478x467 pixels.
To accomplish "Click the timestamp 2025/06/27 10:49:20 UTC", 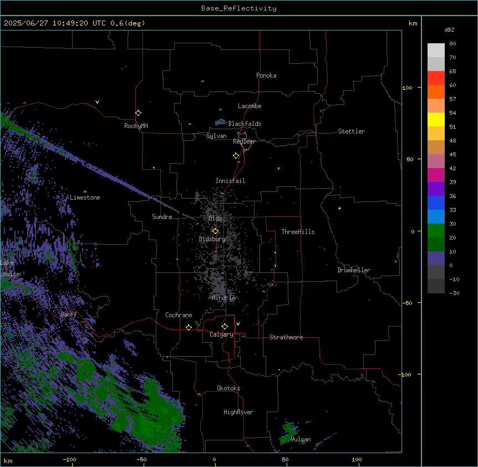I will [x=55, y=23].
